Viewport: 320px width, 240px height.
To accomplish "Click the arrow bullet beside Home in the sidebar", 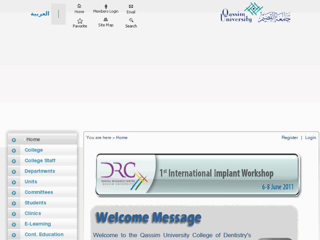I will [14, 140].
